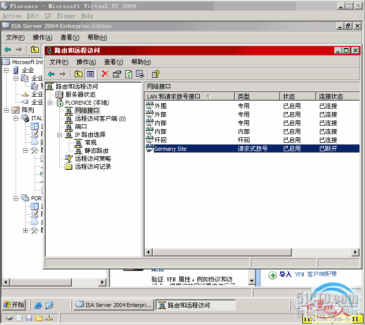Click the up-level icon in the ISA Server toolbar
This screenshot has height=325, width=365.
click(x=35, y=50)
